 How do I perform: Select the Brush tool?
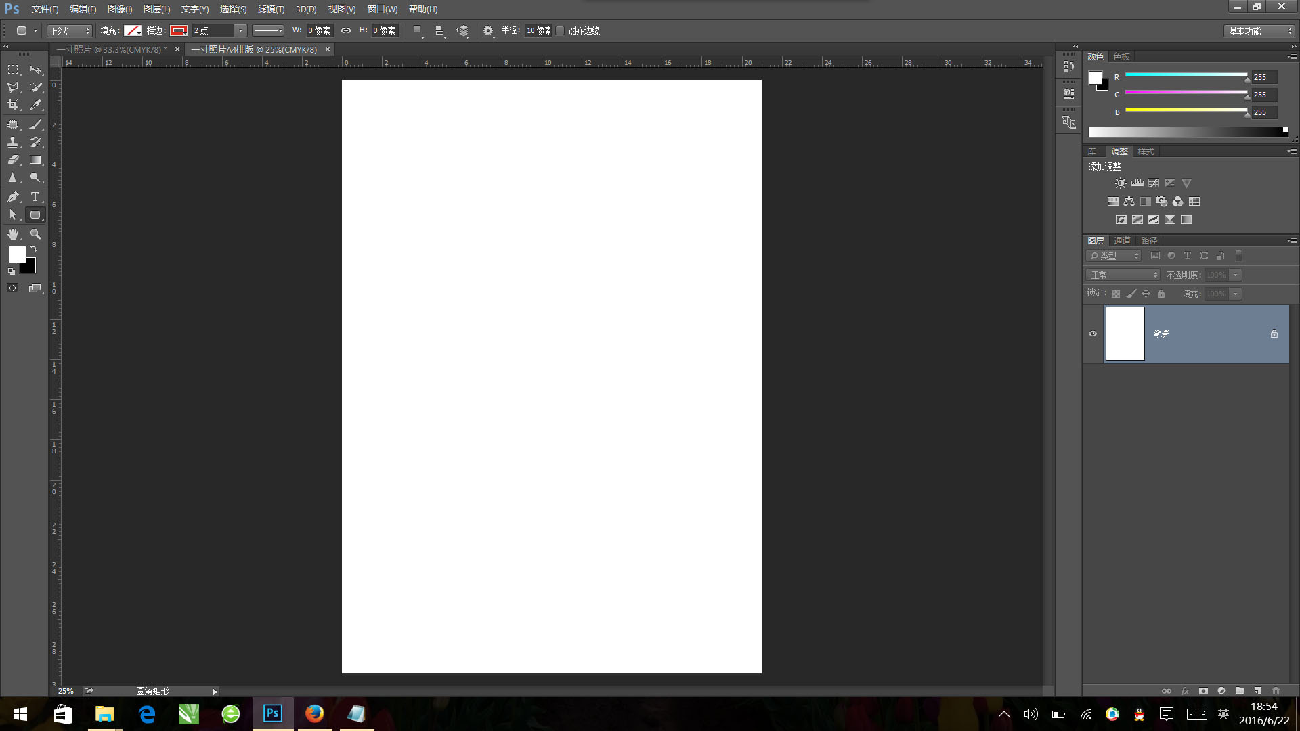35,125
